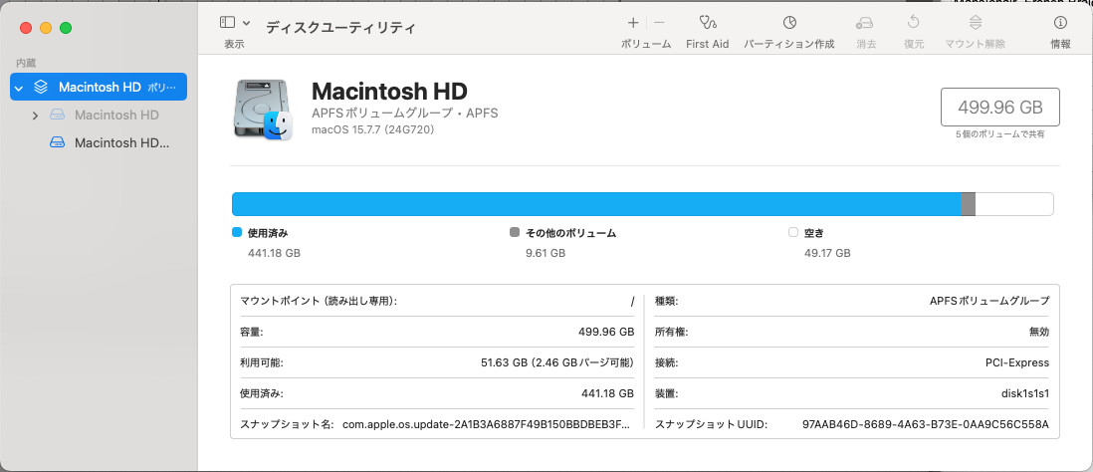Image resolution: width=1093 pixels, height=472 pixels.
Task: Click the Macintosh HD heading text
Action: [389, 92]
